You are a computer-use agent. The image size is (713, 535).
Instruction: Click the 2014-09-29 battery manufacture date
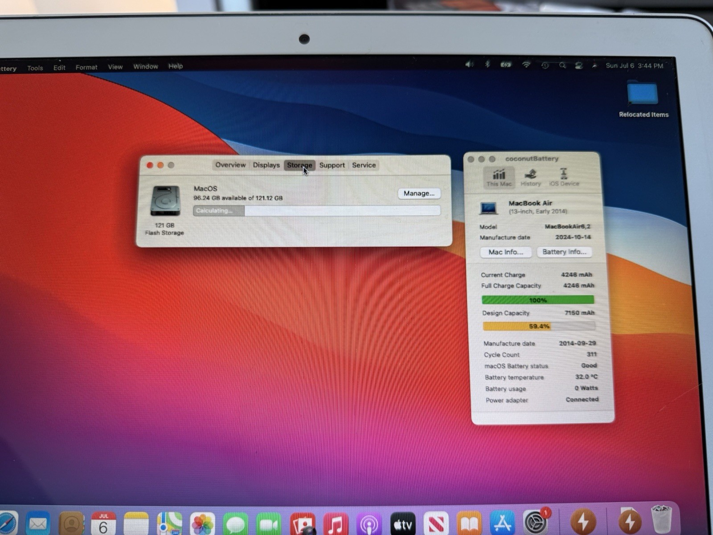tap(577, 343)
